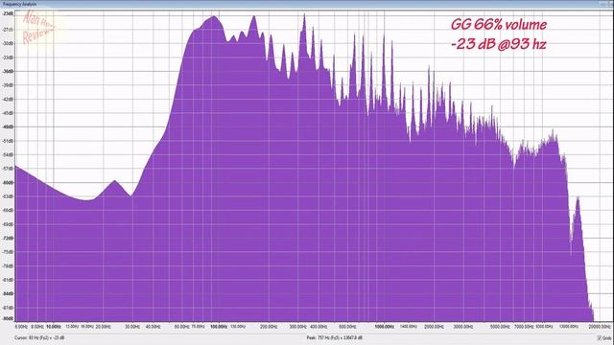614x345 pixels.
Task: Click the -48dB level axis label
Action: click(8, 126)
